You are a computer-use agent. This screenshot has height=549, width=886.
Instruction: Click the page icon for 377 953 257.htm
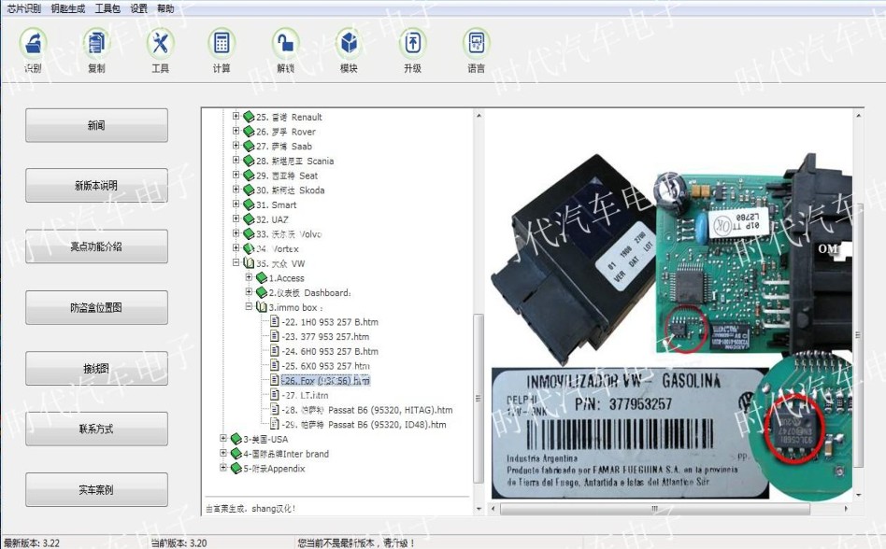(x=275, y=336)
